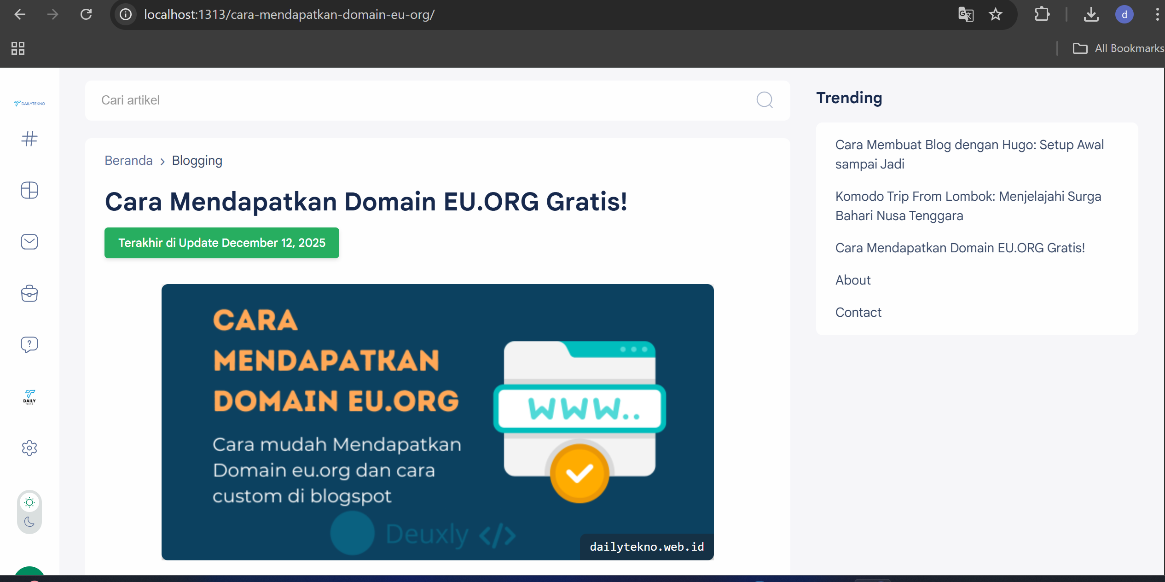Open the article featured image
The width and height of the screenshot is (1165, 582).
pos(438,422)
